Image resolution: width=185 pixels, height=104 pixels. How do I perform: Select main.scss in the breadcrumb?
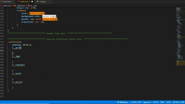click(x=7, y=6)
